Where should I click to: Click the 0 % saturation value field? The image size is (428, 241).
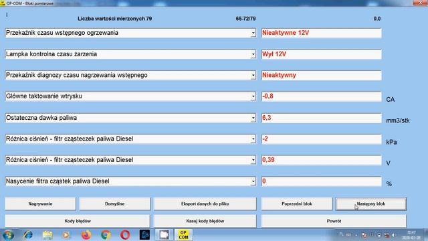click(321, 181)
